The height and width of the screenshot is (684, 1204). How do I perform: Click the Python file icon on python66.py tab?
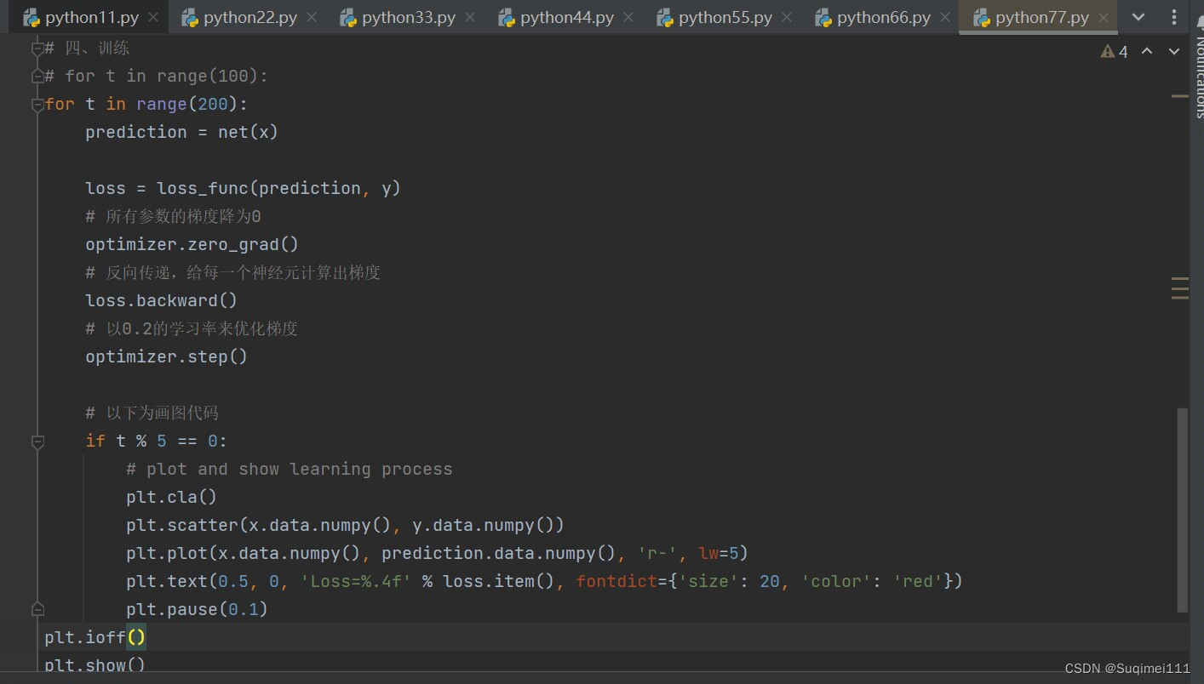(x=823, y=18)
